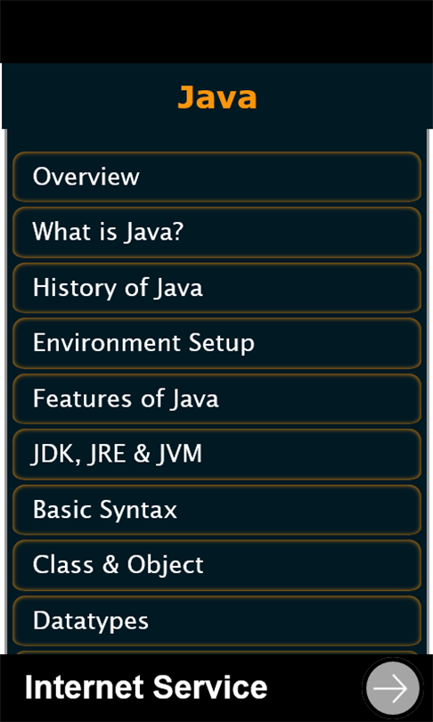Open the Basic Syntax lesson
This screenshot has width=433, height=722.
216,510
